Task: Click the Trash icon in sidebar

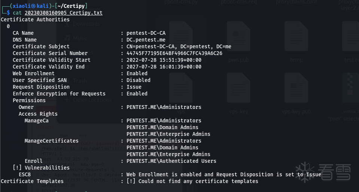Action: 67,80
